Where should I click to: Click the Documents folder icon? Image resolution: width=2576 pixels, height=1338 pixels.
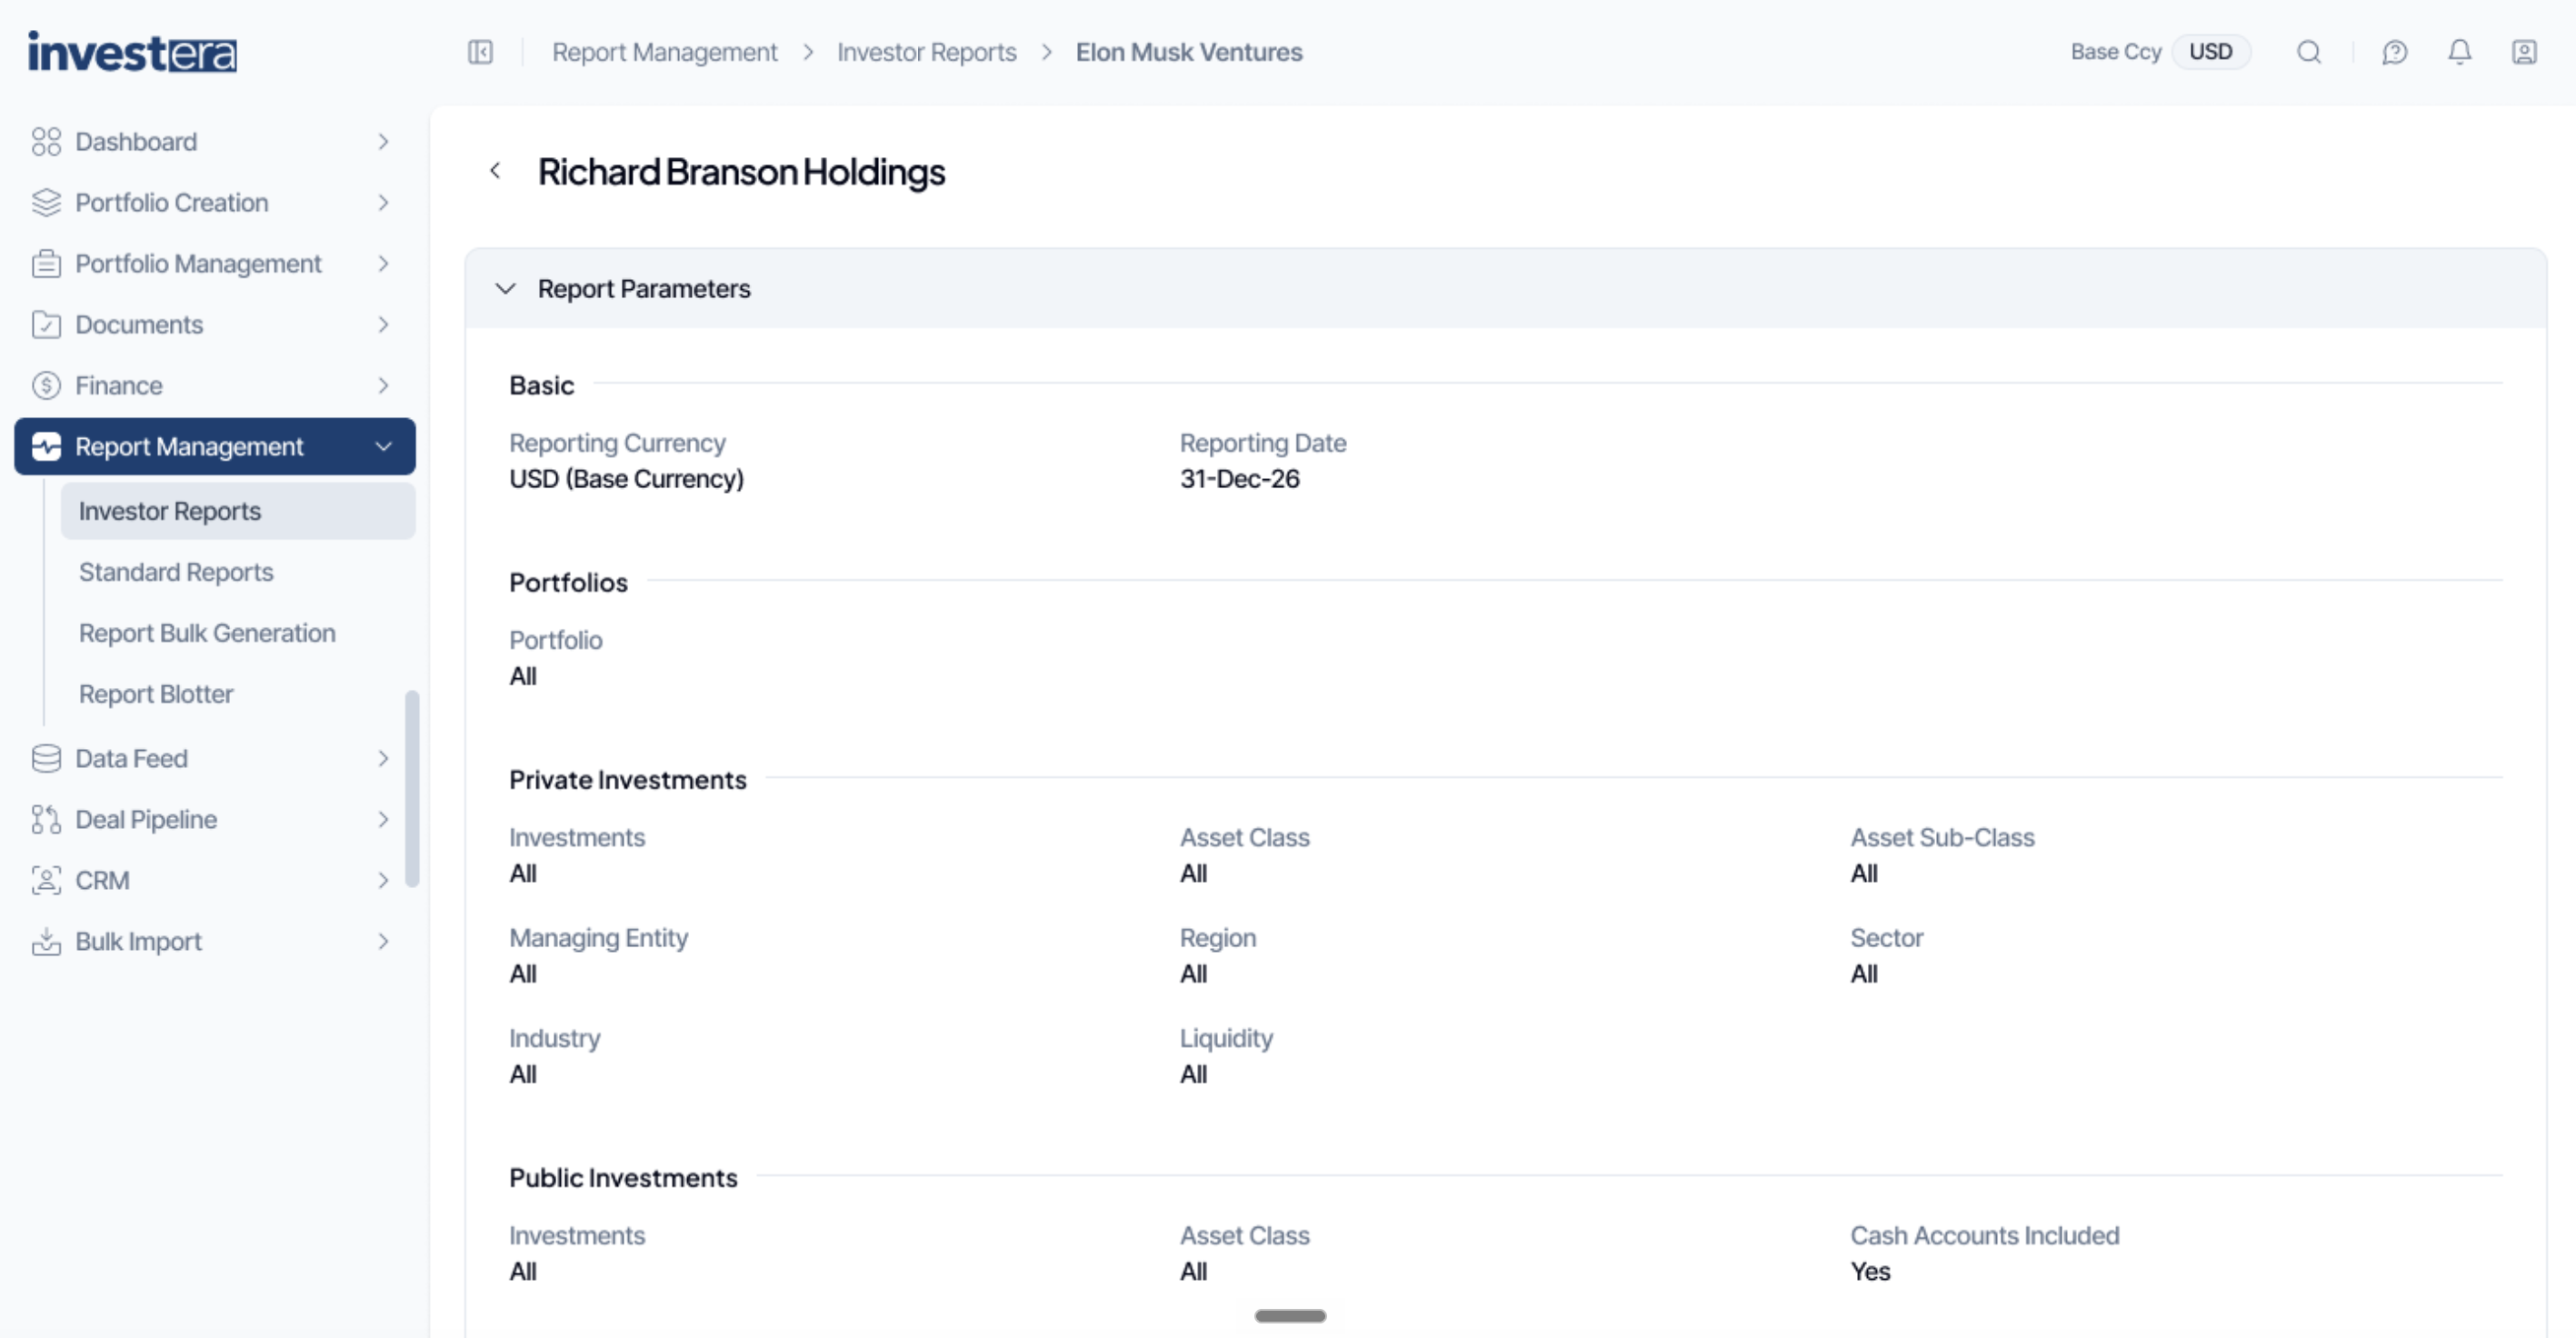point(46,325)
